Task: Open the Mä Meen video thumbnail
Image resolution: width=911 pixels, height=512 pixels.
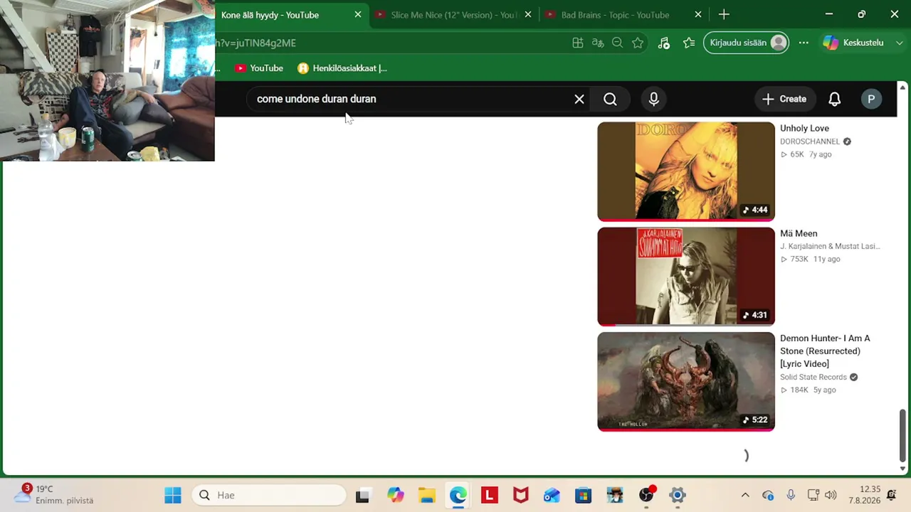Action: pos(686,277)
